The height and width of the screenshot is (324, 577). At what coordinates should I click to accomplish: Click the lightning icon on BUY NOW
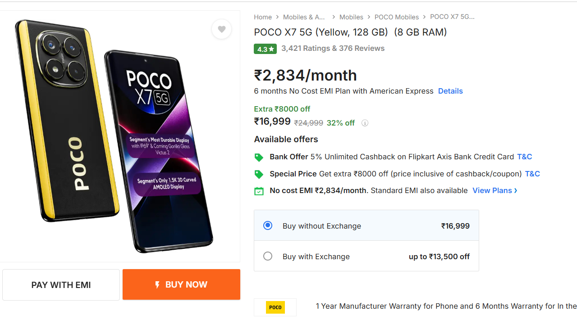(x=157, y=284)
